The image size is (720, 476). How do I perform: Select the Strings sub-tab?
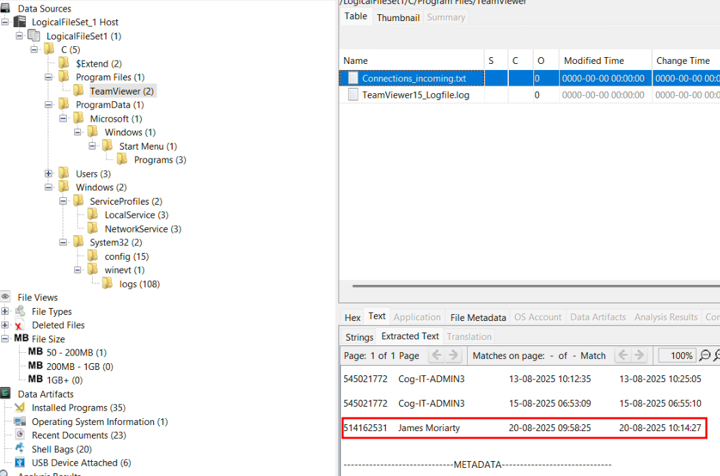coord(359,337)
